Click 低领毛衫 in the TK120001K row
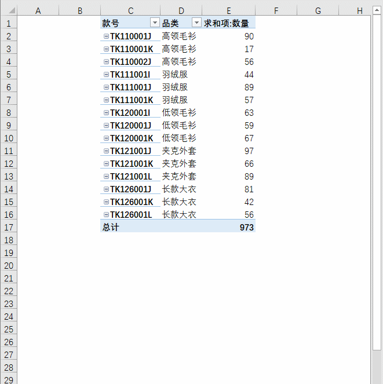 pyautogui.click(x=179, y=138)
